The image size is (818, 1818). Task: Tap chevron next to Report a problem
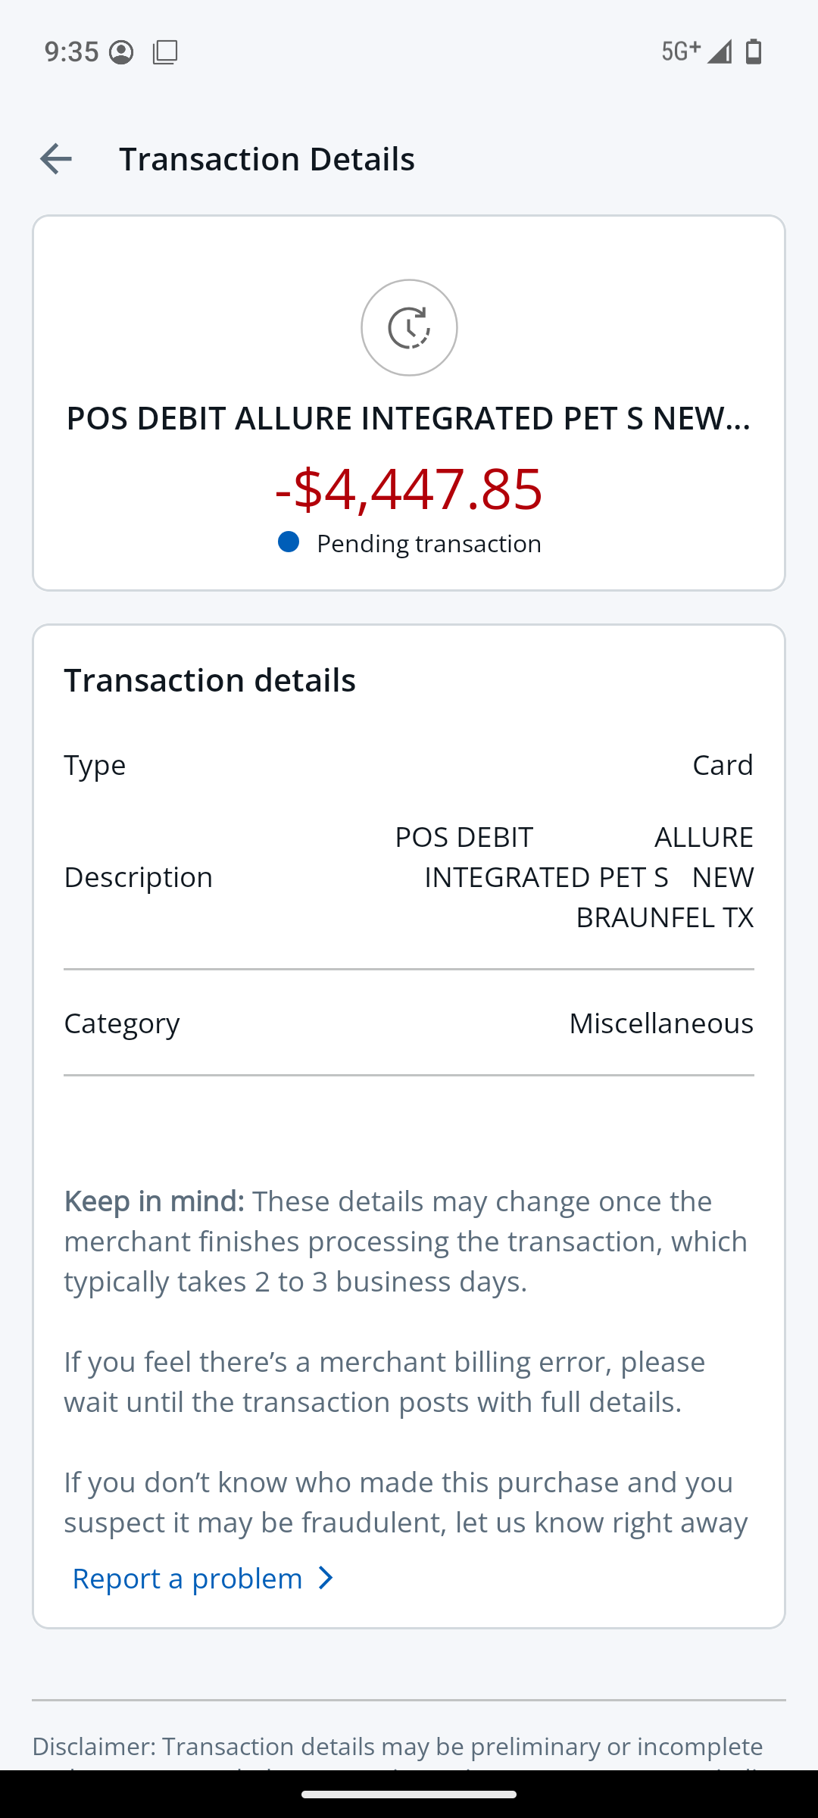(326, 1579)
